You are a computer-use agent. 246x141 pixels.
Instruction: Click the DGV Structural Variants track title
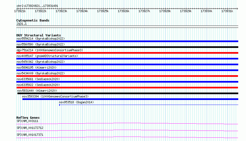(39, 35)
